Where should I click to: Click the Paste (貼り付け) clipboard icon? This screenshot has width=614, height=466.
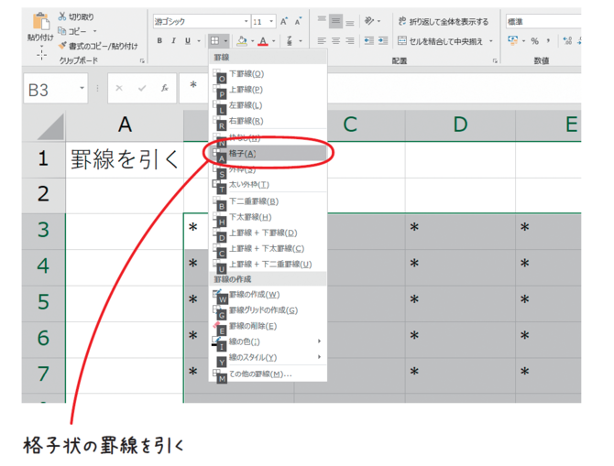(x=40, y=22)
